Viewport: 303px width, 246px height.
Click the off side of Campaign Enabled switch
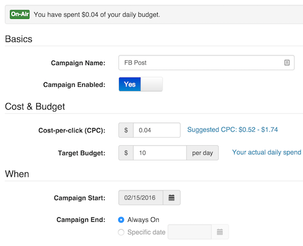click(x=151, y=84)
